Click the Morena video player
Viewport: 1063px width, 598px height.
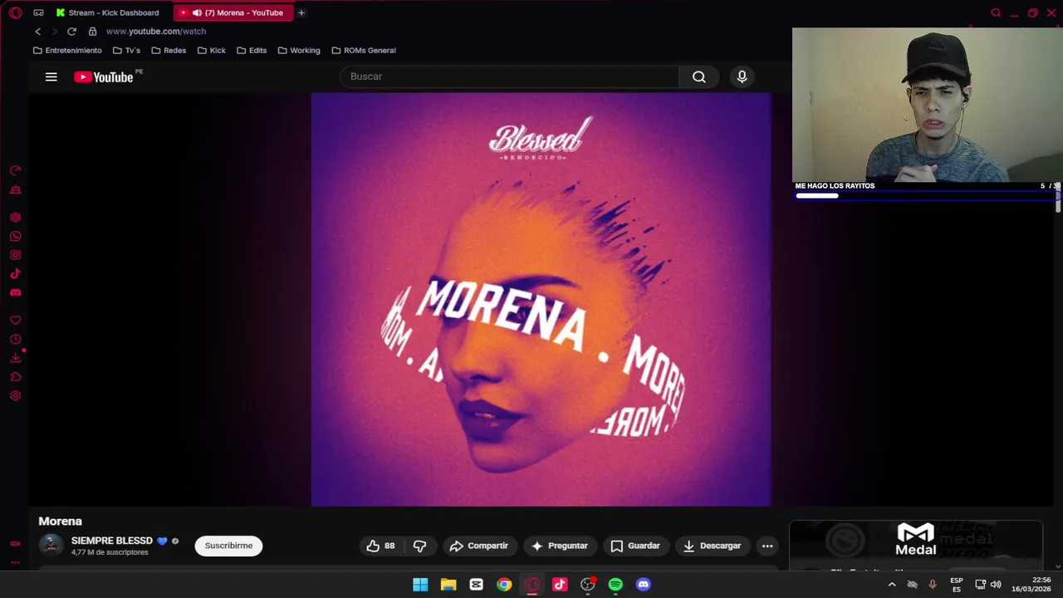click(x=541, y=299)
